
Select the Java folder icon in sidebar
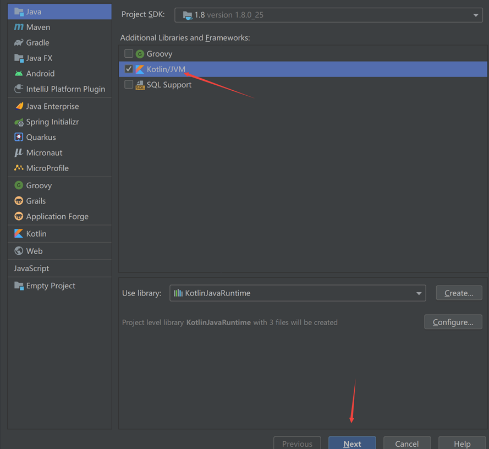coord(19,12)
